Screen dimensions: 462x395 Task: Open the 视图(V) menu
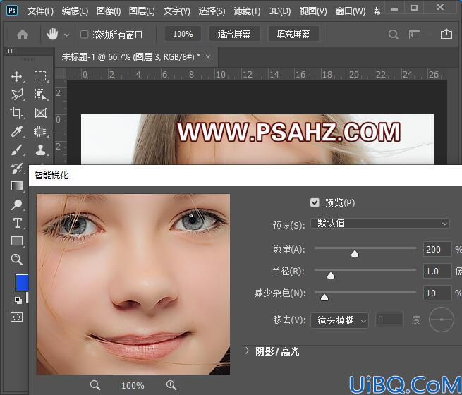click(313, 11)
